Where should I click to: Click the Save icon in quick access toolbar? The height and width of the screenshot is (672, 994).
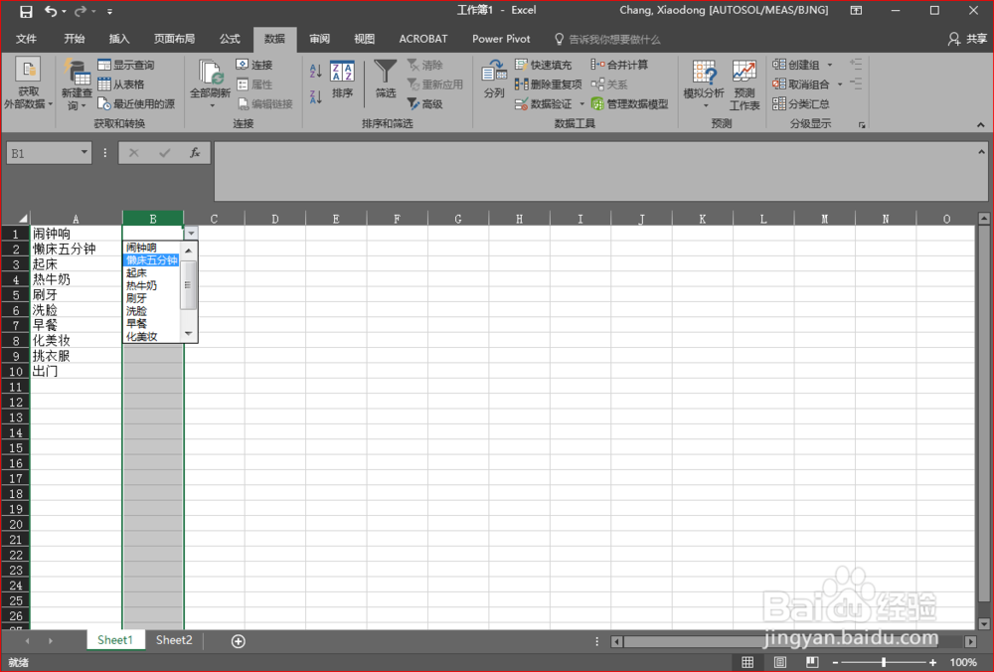(26, 11)
